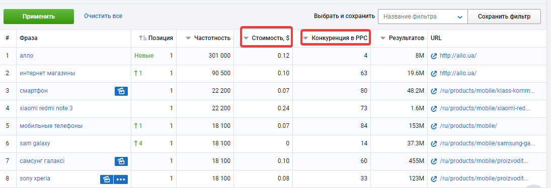The width and height of the screenshot is (551, 188).
Task: Click the three-dots icon in sony xperia row
Action: 121,179
